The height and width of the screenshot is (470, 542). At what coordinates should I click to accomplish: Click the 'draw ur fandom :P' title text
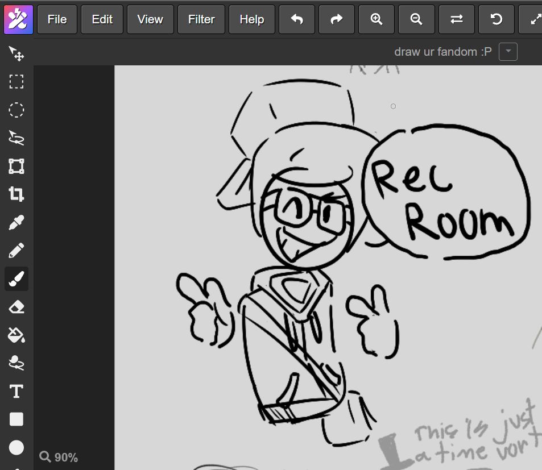(x=443, y=52)
